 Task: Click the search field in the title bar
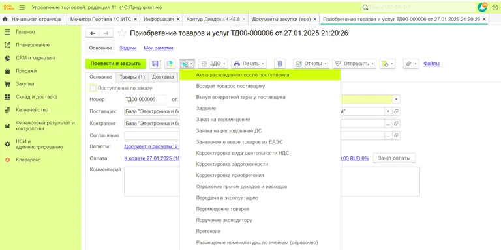tap(419, 7)
